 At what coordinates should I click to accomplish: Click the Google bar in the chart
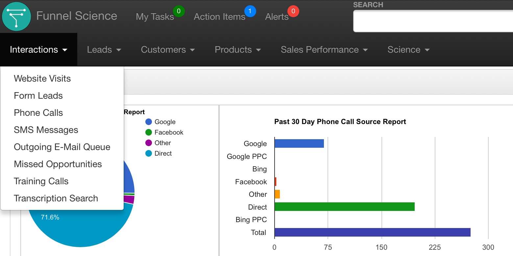(x=299, y=143)
